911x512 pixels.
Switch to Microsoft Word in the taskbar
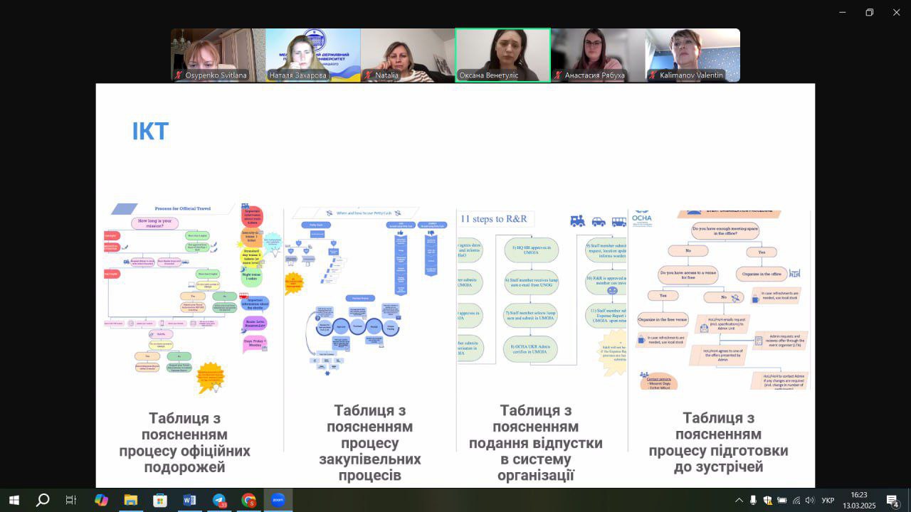[x=189, y=500]
